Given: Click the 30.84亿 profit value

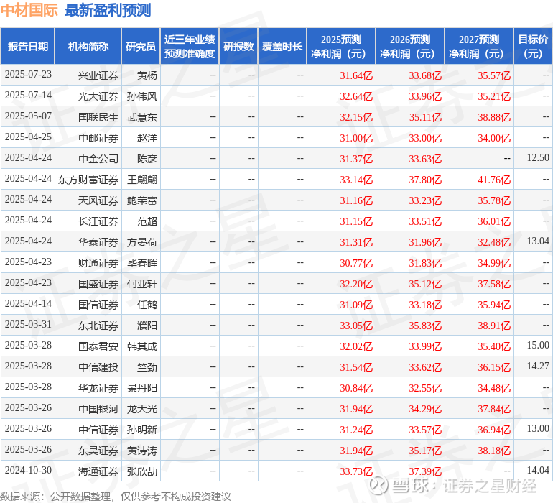Looking at the screenshot, I should coord(356,388).
